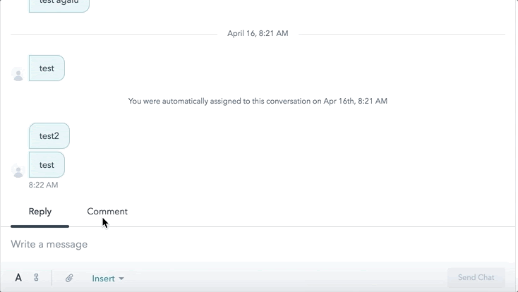
Task: Open the text formatting options (A icon)
Action: (x=18, y=278)
